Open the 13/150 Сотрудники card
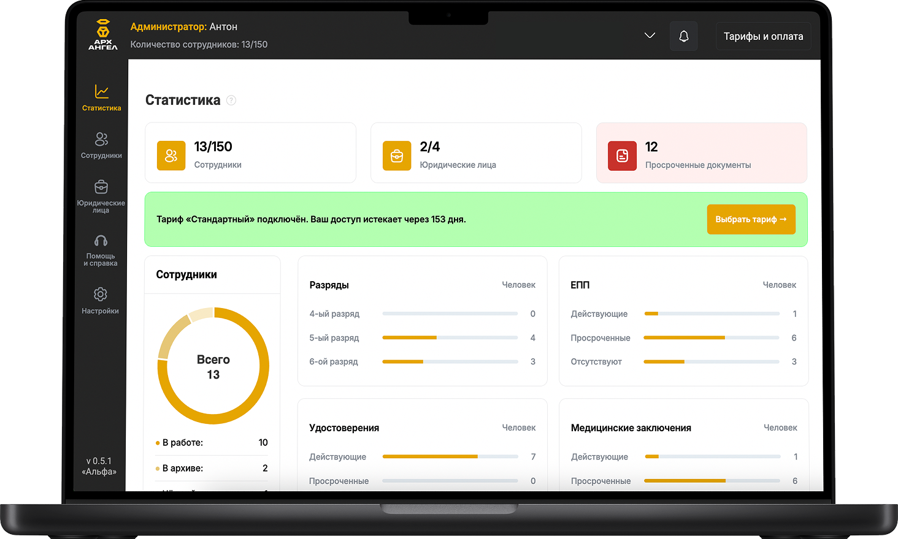This screenshot has width=898, height=539. point(250,153)
